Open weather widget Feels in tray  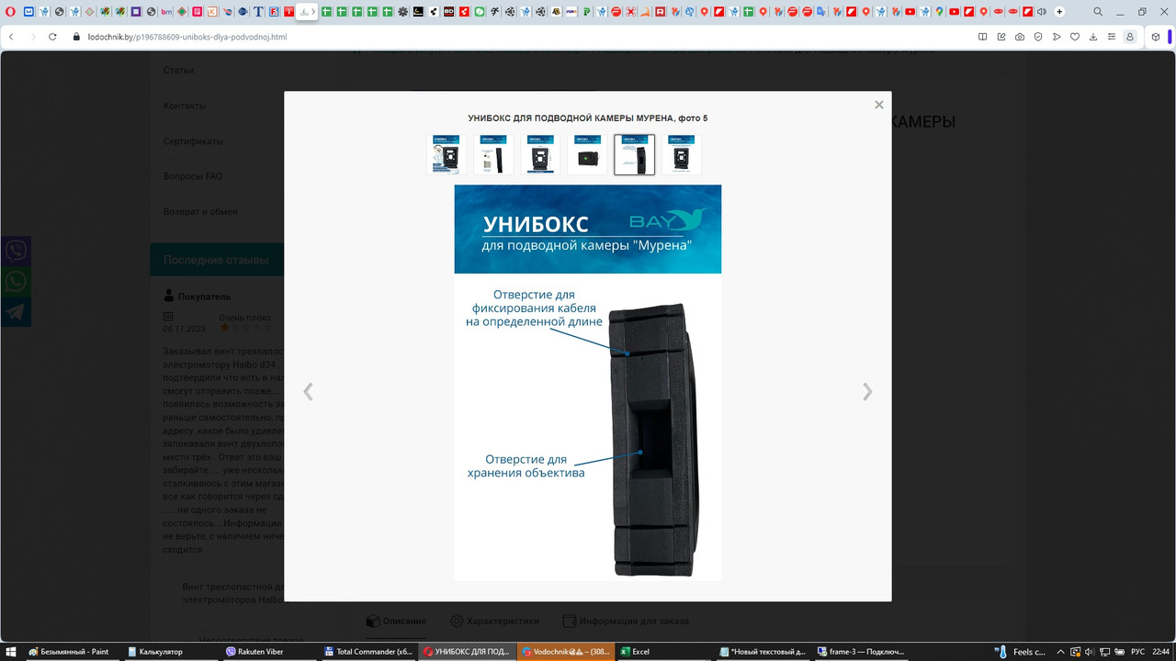point(1022,652)
